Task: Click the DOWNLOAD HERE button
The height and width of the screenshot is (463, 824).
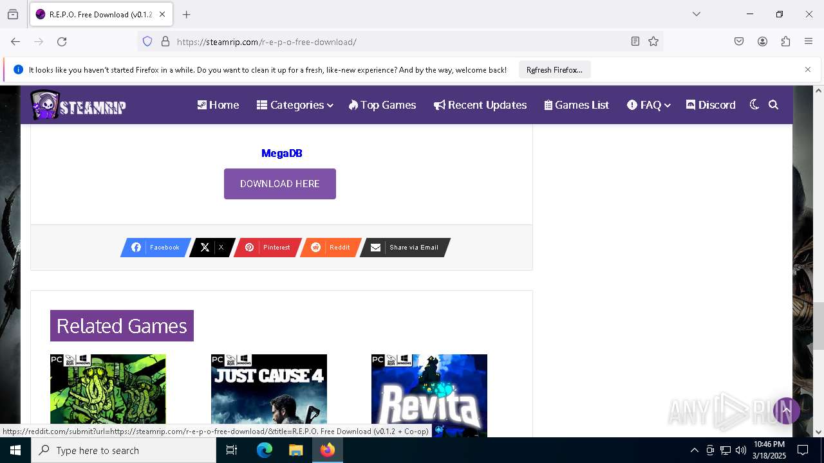Action: (280, 184)
